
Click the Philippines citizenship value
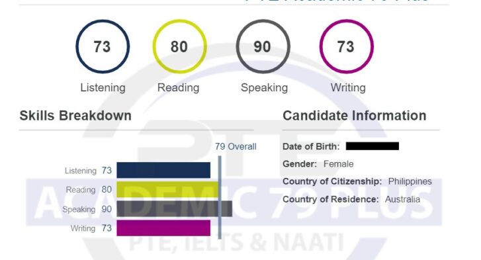[x=410, y=181]
